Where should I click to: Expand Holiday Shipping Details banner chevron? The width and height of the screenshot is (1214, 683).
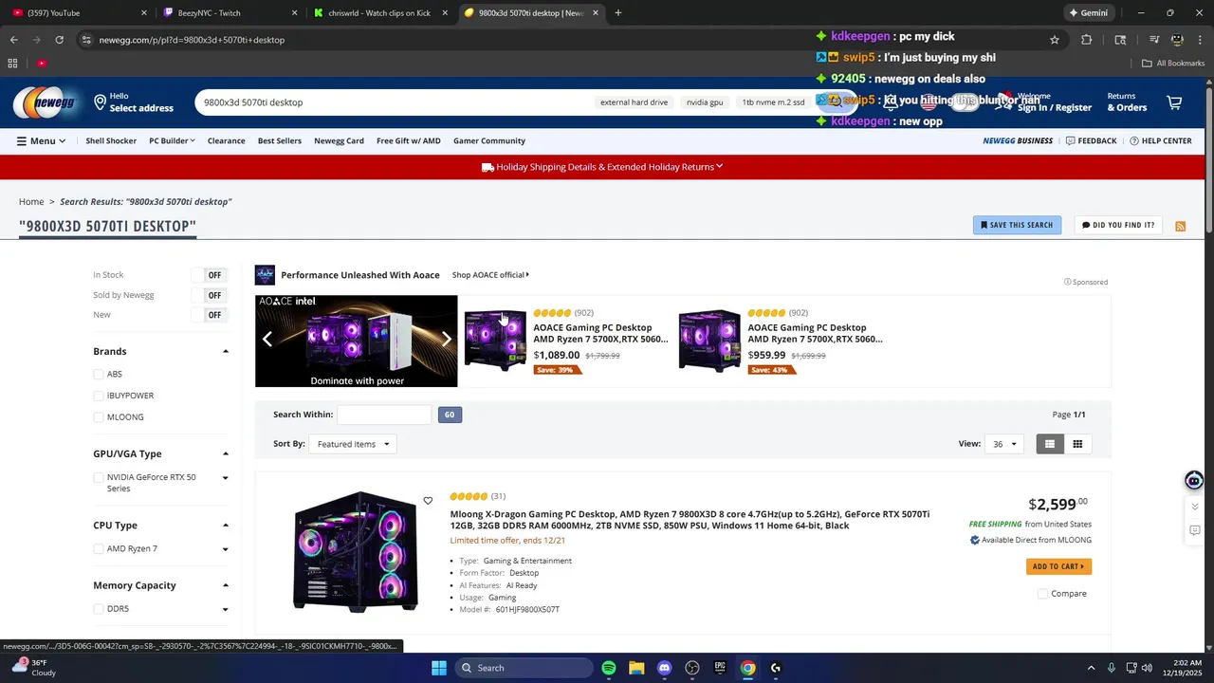pos(720,167)
